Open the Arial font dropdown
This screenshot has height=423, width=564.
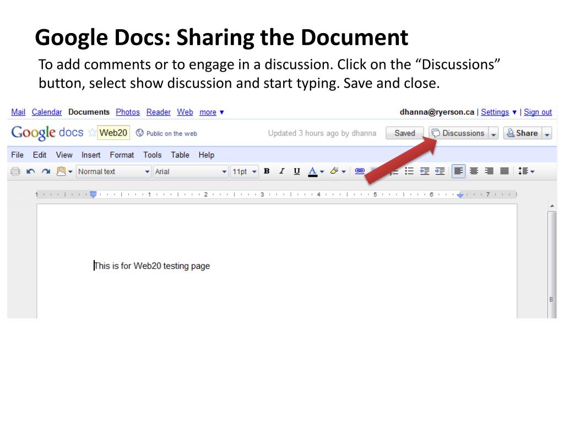pos(191,172)
